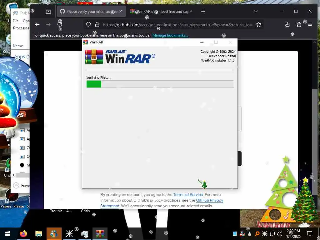Open the Firefox View icon left of the tabs
The width and height of the screenshot is (320, 240).
click(48, 12)
